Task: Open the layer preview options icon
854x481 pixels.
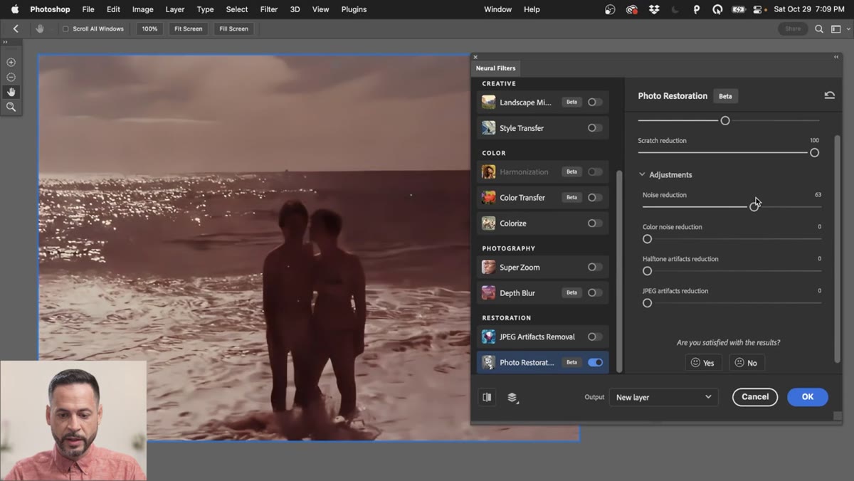Action: pyautogui.click(x=512, y=397)
